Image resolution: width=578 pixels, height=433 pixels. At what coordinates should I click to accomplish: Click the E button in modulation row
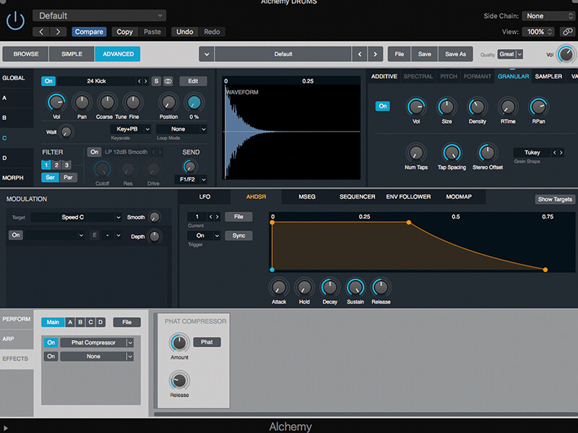pos(95,235)
